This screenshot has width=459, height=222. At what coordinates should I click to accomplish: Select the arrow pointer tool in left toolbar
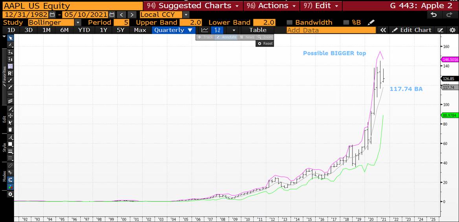(11, 38)
